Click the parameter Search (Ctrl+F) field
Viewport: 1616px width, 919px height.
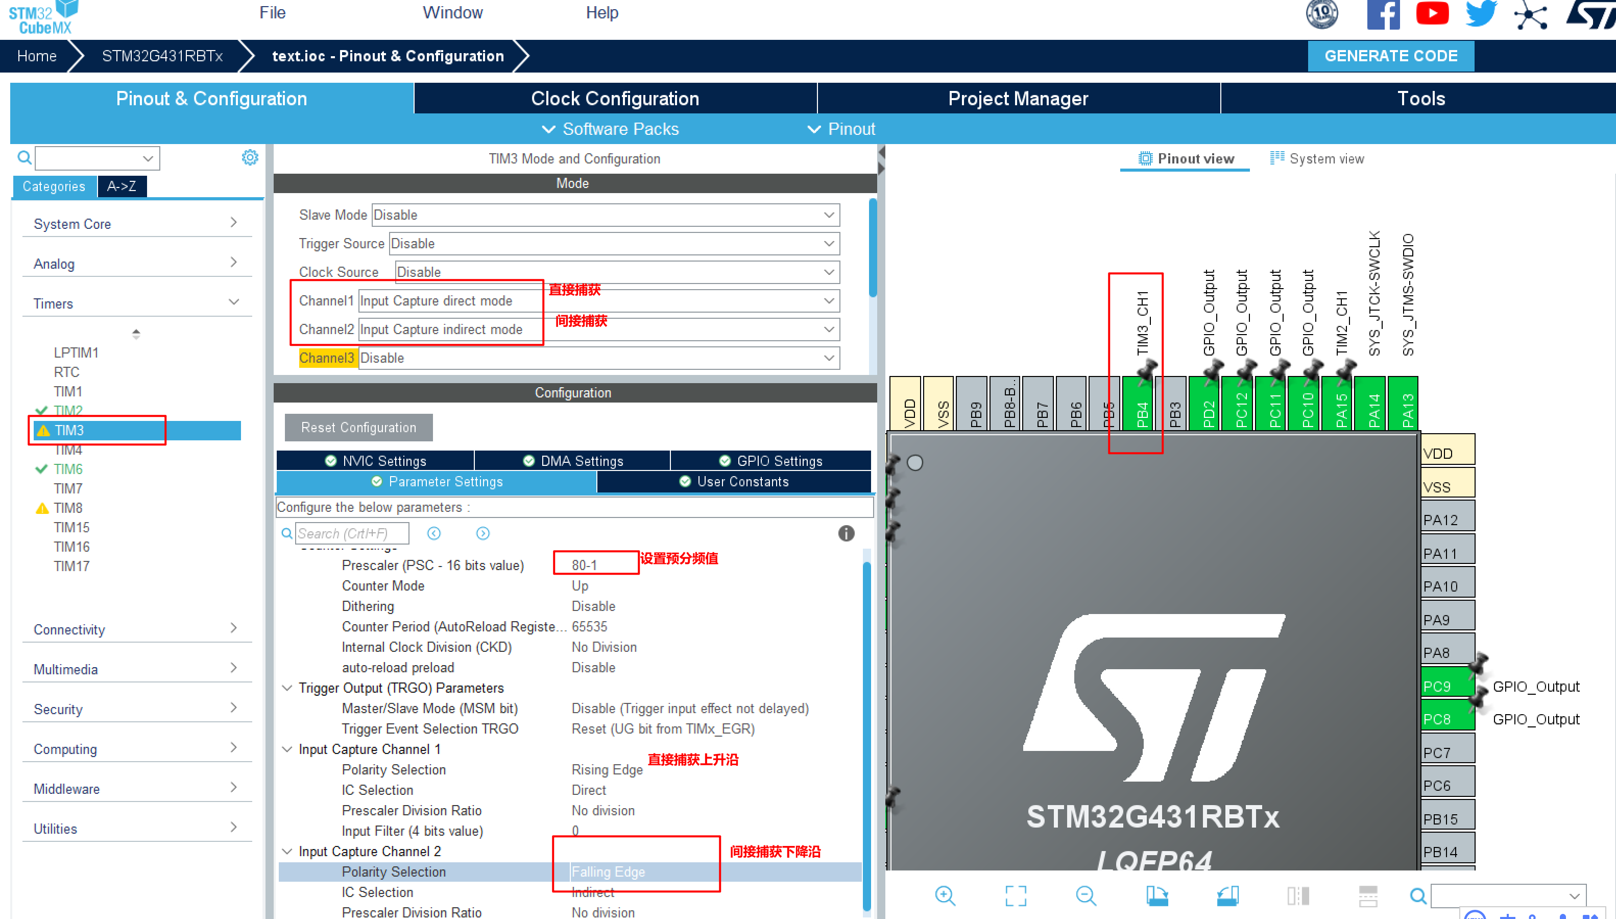[352, 533]
